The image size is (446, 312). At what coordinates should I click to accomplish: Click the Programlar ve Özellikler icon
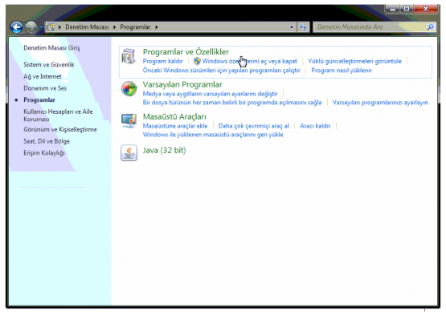[129, 56]
